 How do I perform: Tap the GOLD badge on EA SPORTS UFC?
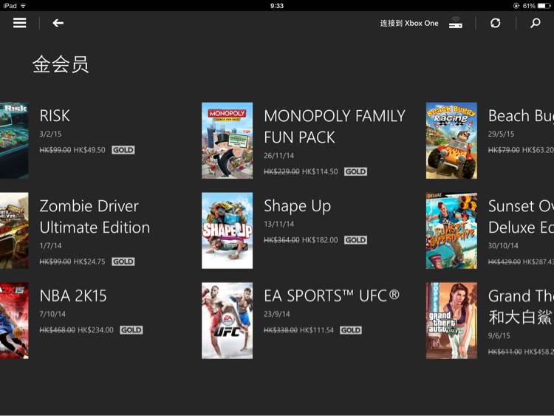tap(351, 330)
